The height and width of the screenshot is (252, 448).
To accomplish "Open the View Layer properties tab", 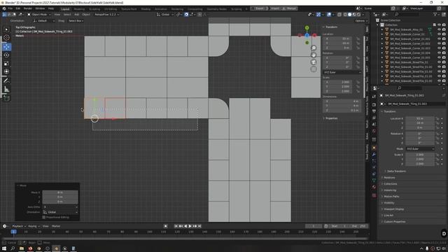I will 374,118.
